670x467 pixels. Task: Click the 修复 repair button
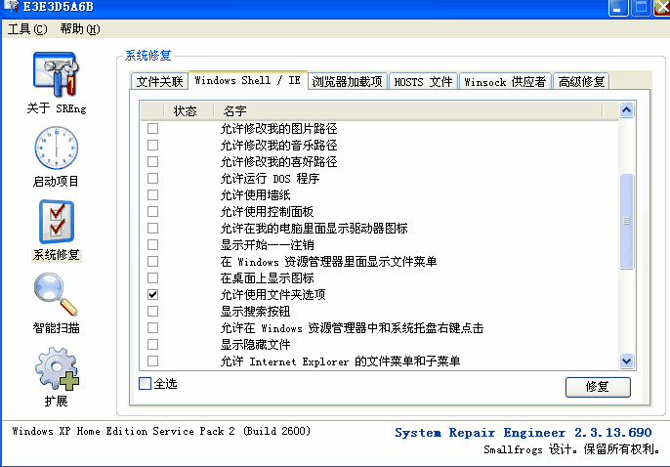pyautogui.click(x=598, y=387)
